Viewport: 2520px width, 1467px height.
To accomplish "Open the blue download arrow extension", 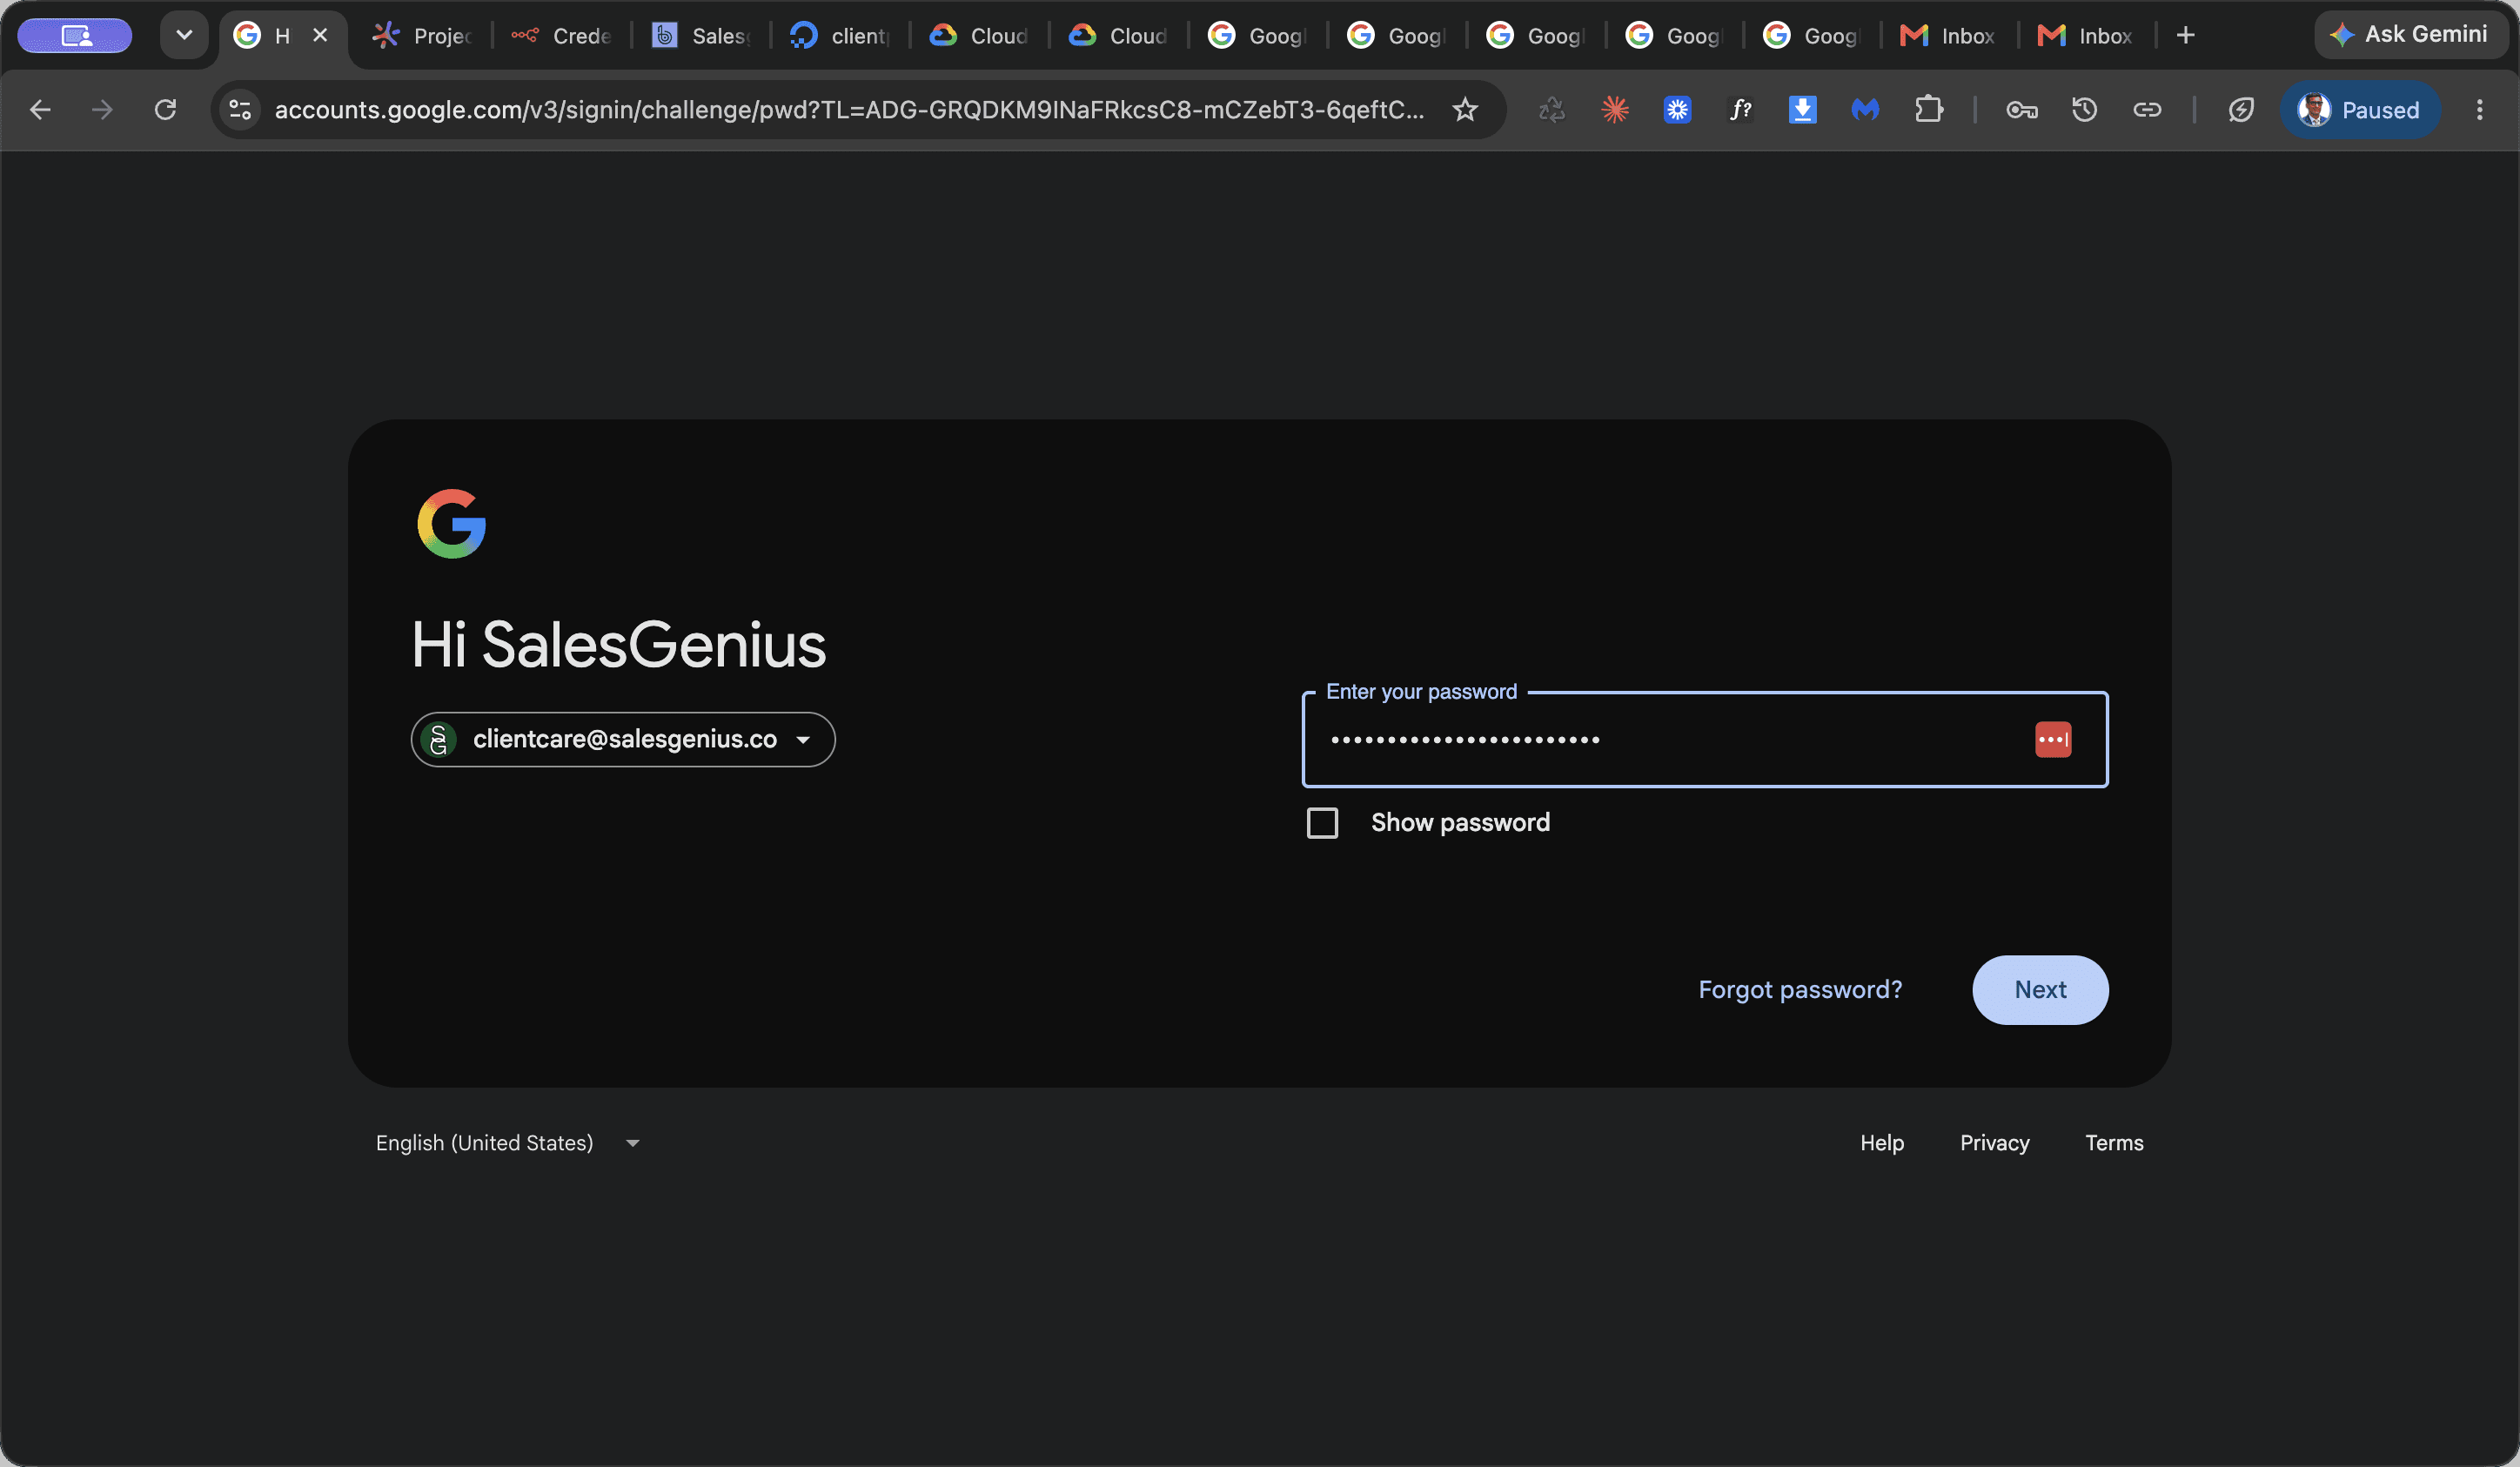I will (x=1802, y=110).
